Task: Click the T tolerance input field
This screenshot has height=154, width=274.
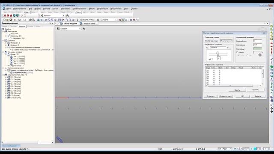Action: pyautogui.click(x=218, y=47)
